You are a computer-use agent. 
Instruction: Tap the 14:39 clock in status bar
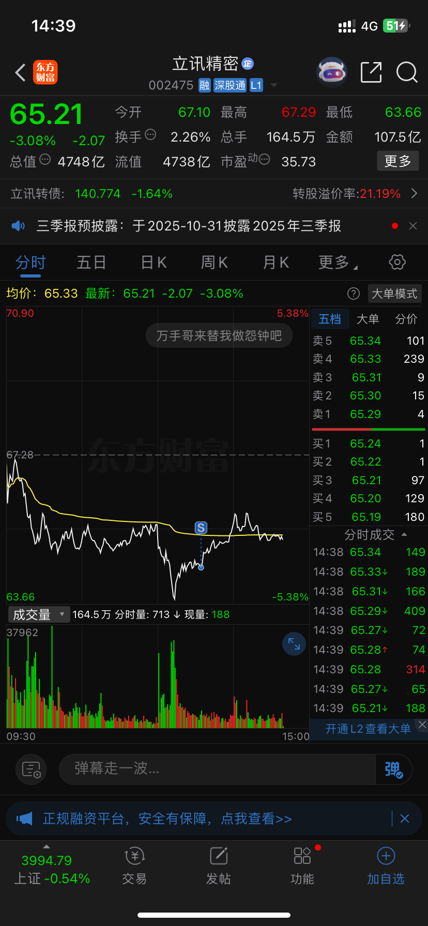click(54, 26)
